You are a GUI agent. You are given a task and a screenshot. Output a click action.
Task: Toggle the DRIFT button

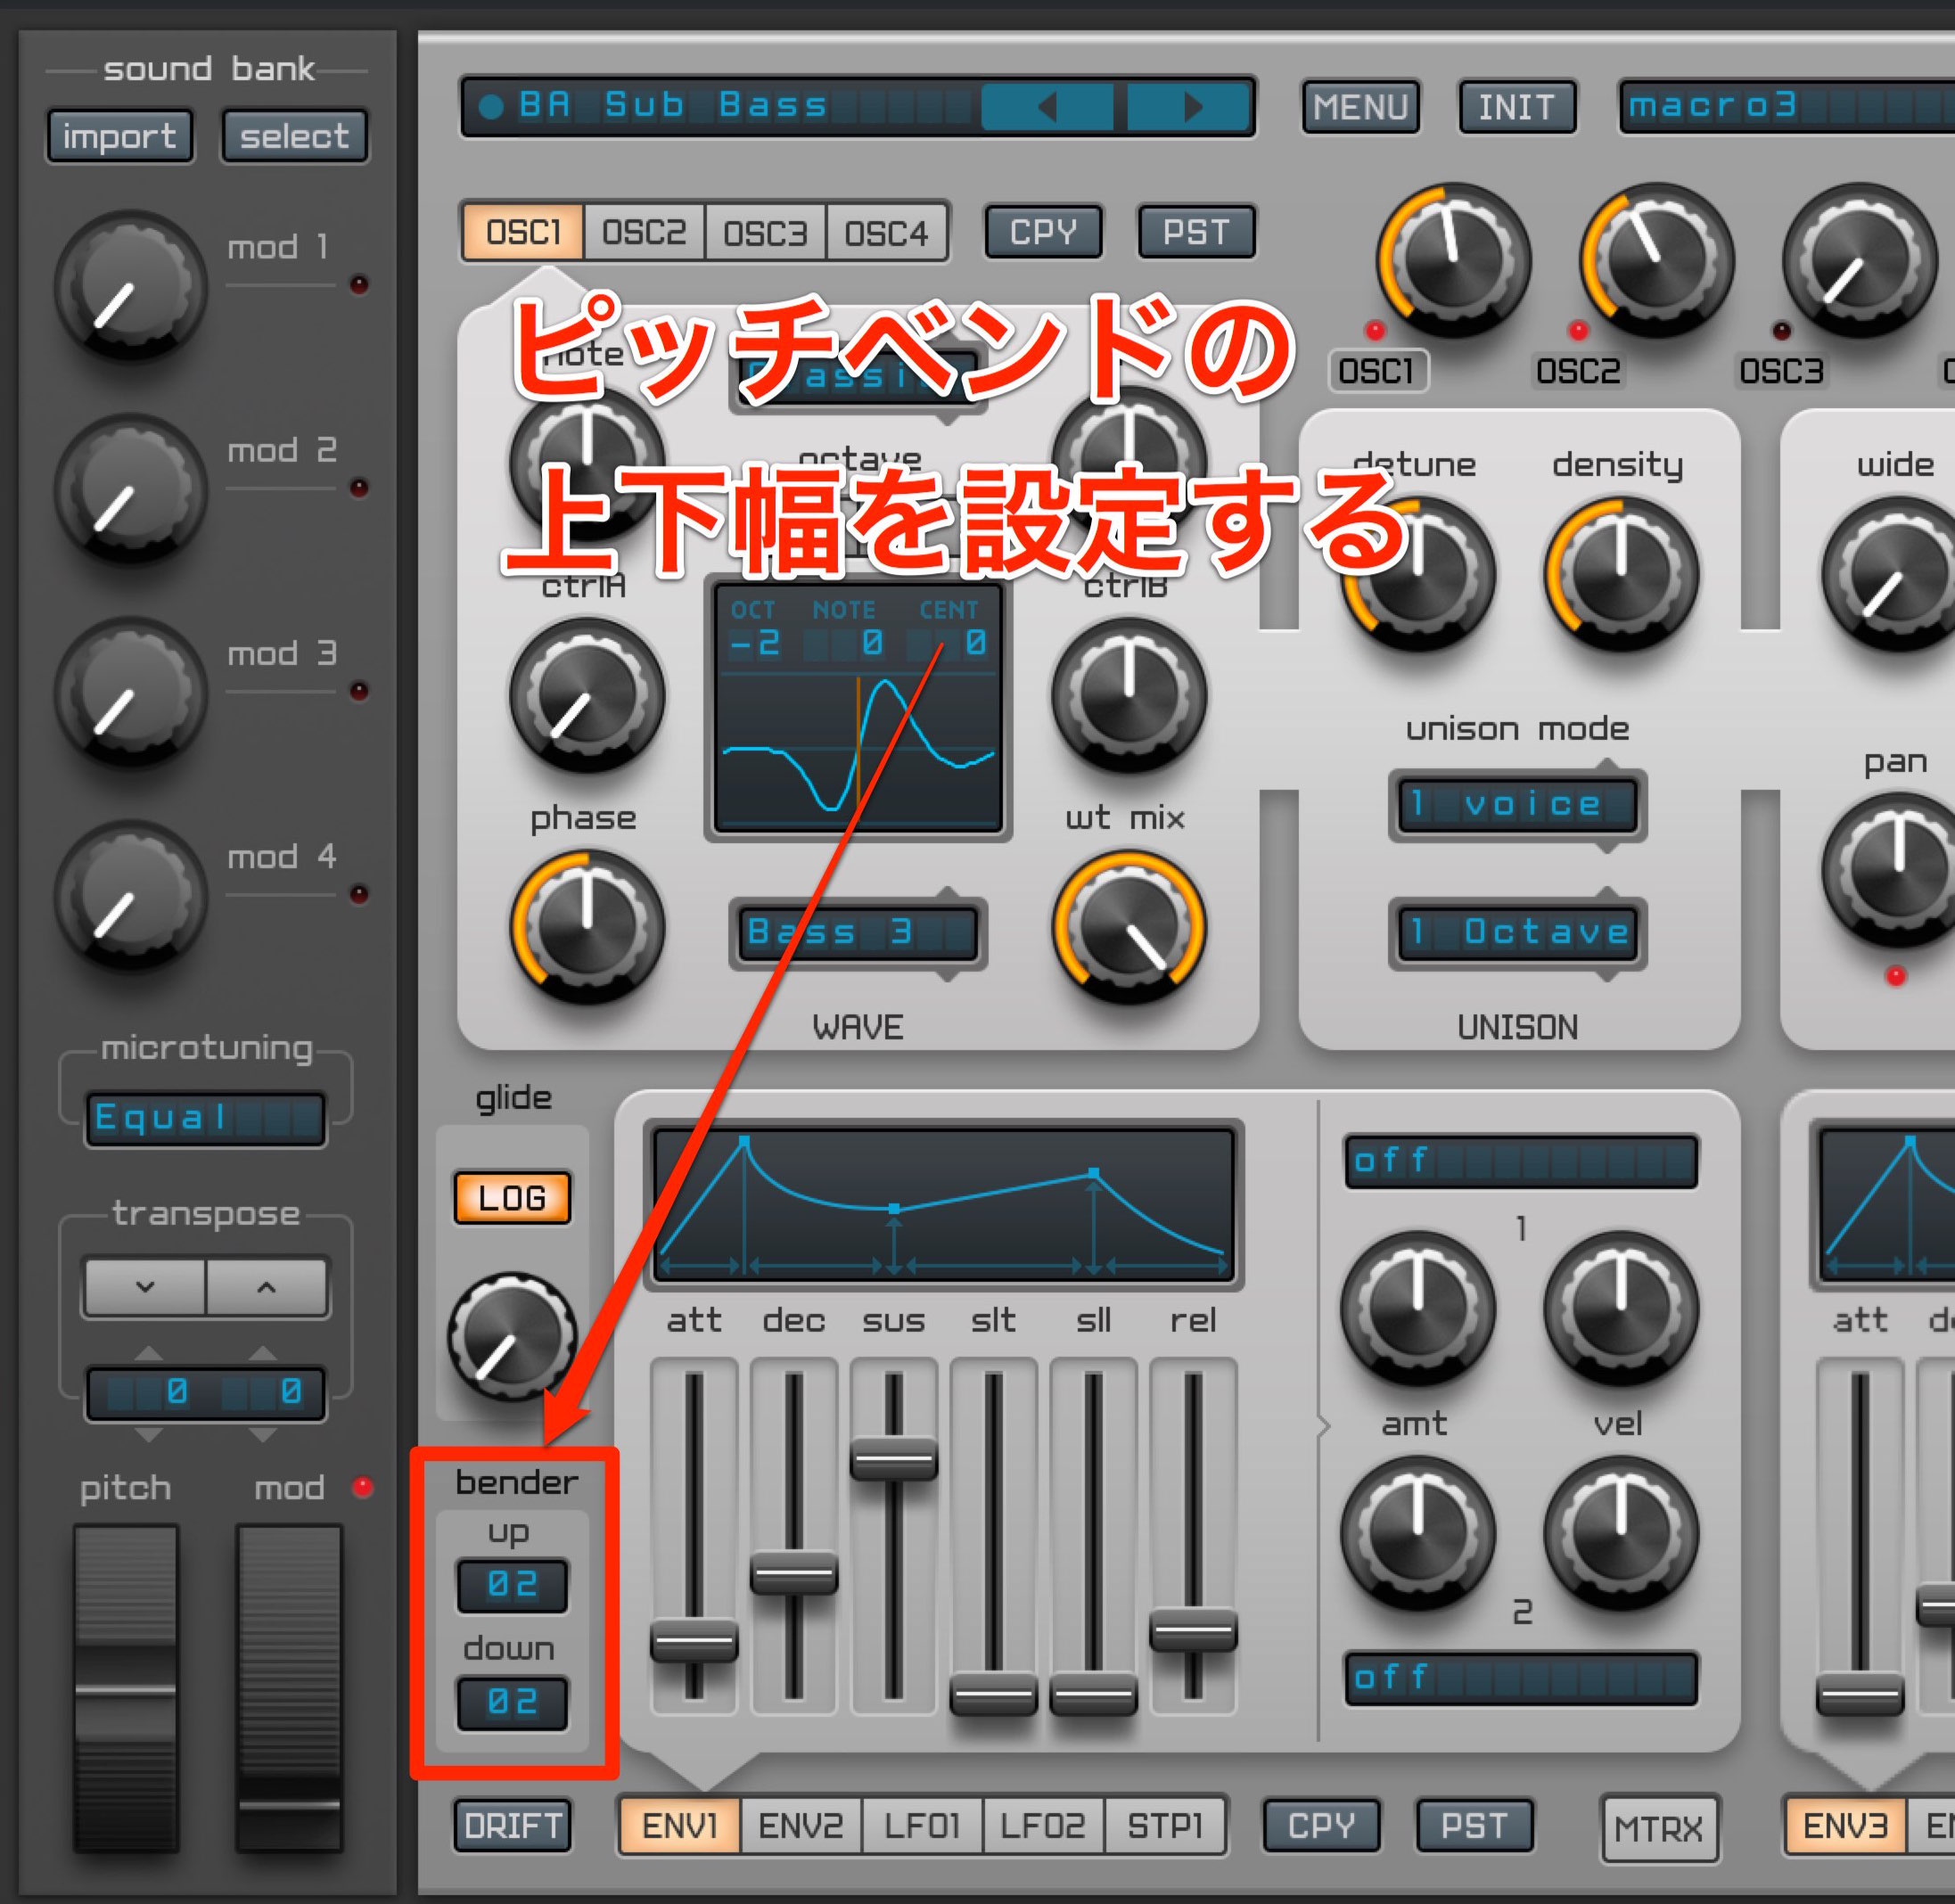(x=512, y=1826)
